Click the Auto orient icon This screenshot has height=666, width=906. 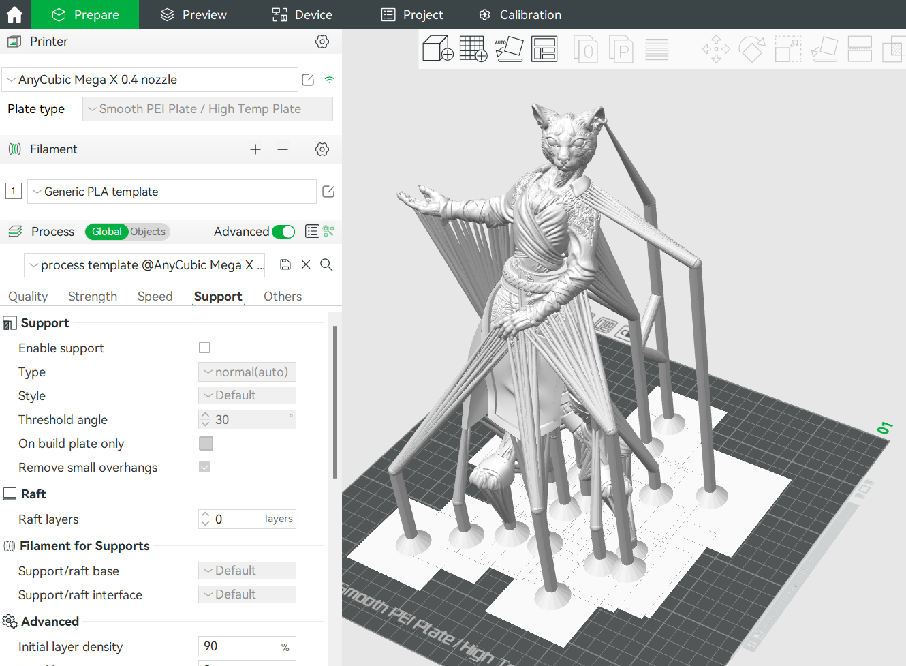click(509, 49)
